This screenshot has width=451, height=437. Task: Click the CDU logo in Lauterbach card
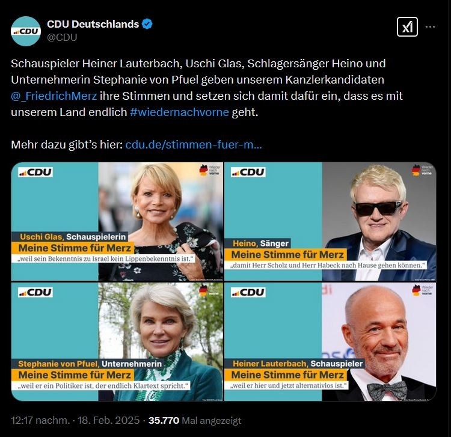pyautogui.click(x=248, y=292)
